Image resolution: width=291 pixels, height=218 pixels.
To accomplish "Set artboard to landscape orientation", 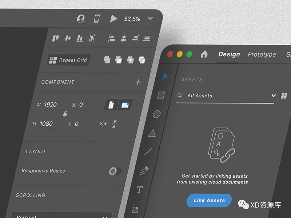I will [x=125, y=105].
